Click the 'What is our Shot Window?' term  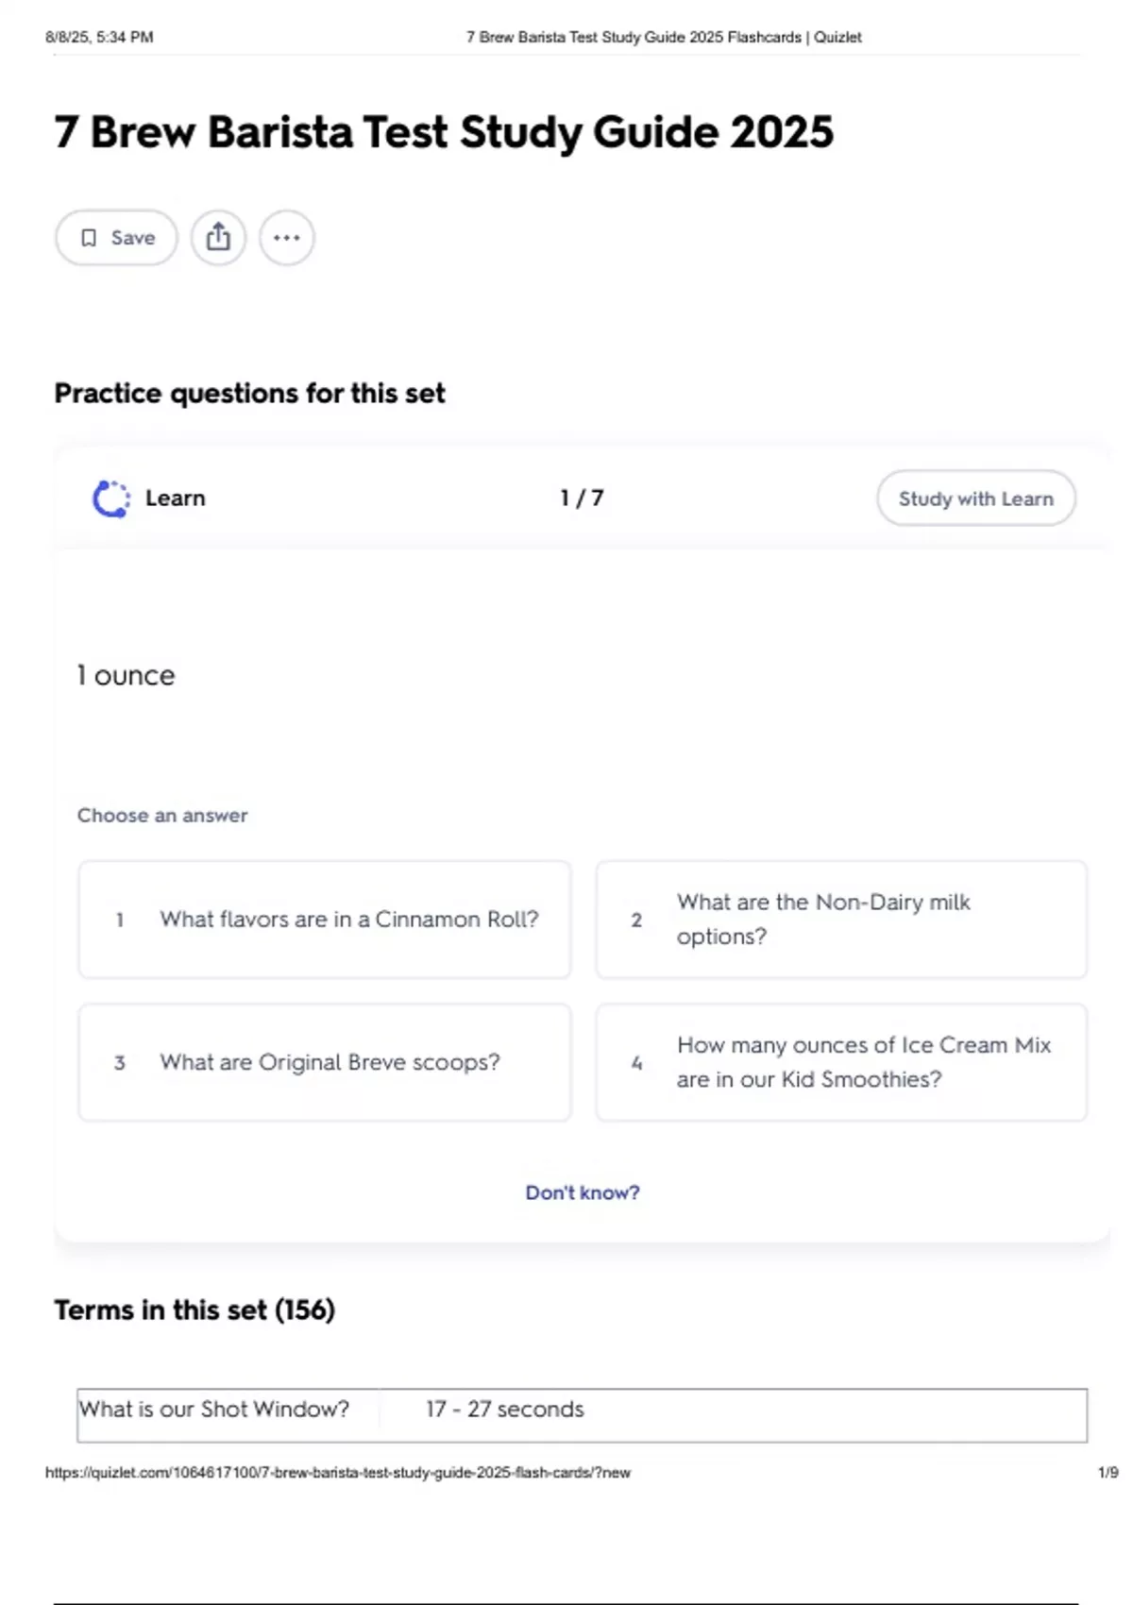(214, 1410)
